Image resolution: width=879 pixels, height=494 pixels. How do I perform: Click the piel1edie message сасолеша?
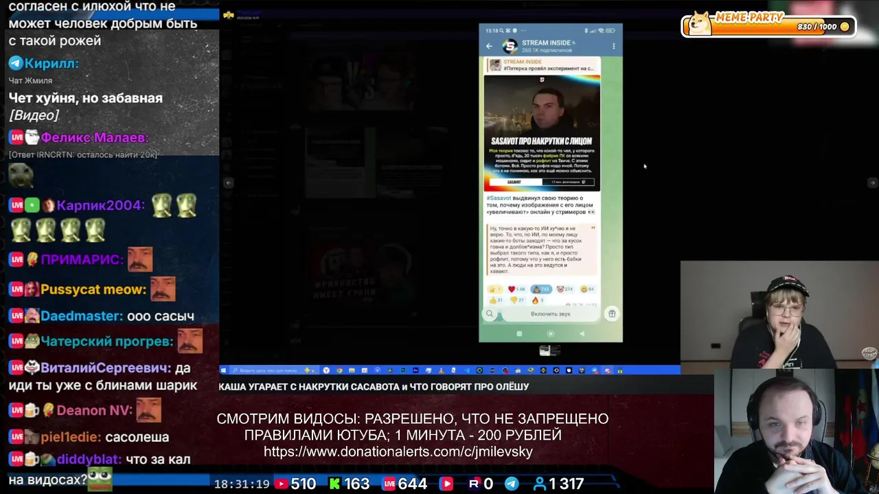(137, 436)
